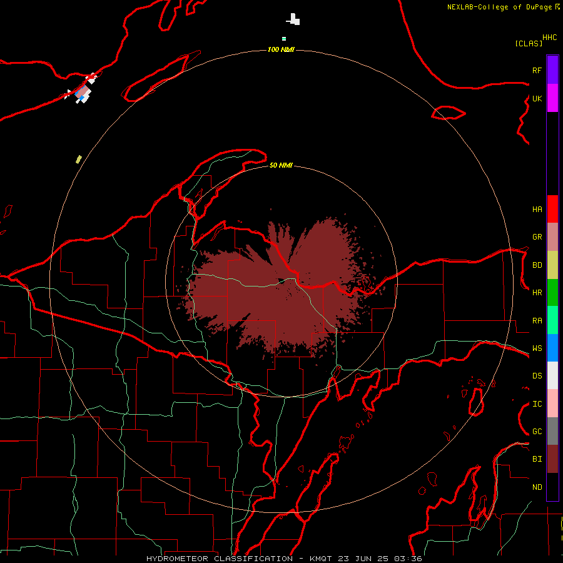Click the DS white legend swatch
563x563 pixels.
coord(552,375)
